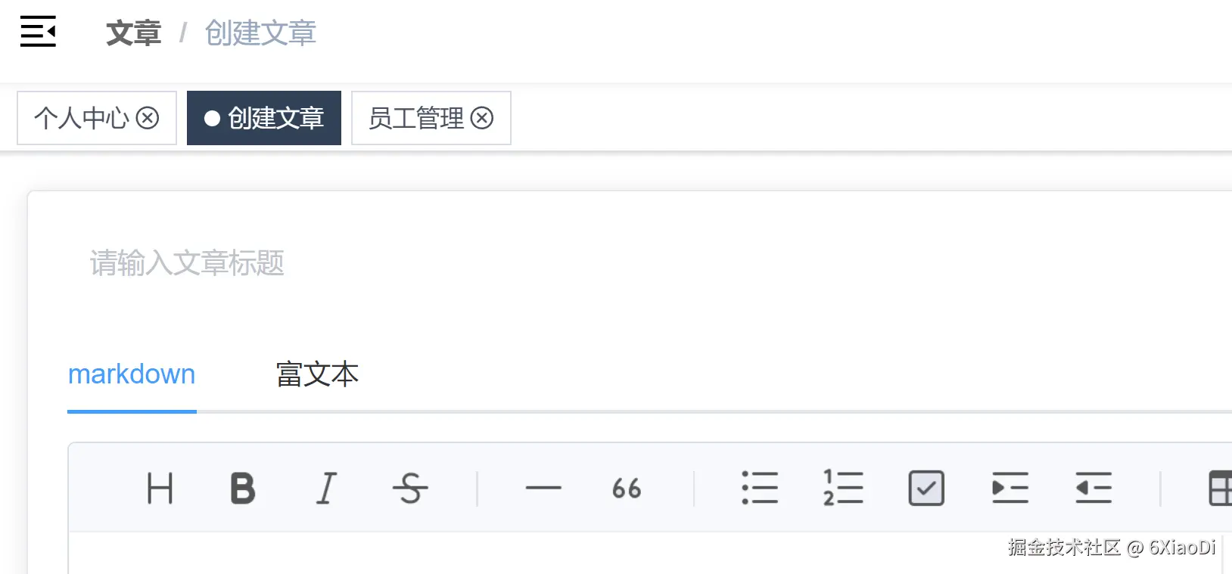Toggle bold formatting in the editor toolbar

pos(243,489)
